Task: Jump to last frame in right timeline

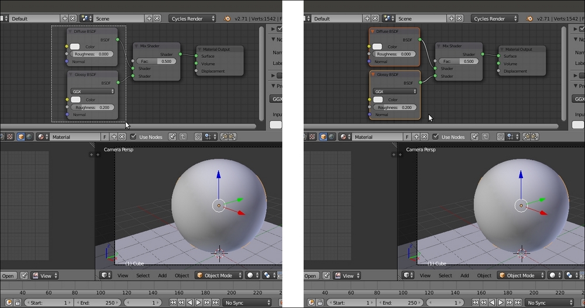Action: pos(519,303)
